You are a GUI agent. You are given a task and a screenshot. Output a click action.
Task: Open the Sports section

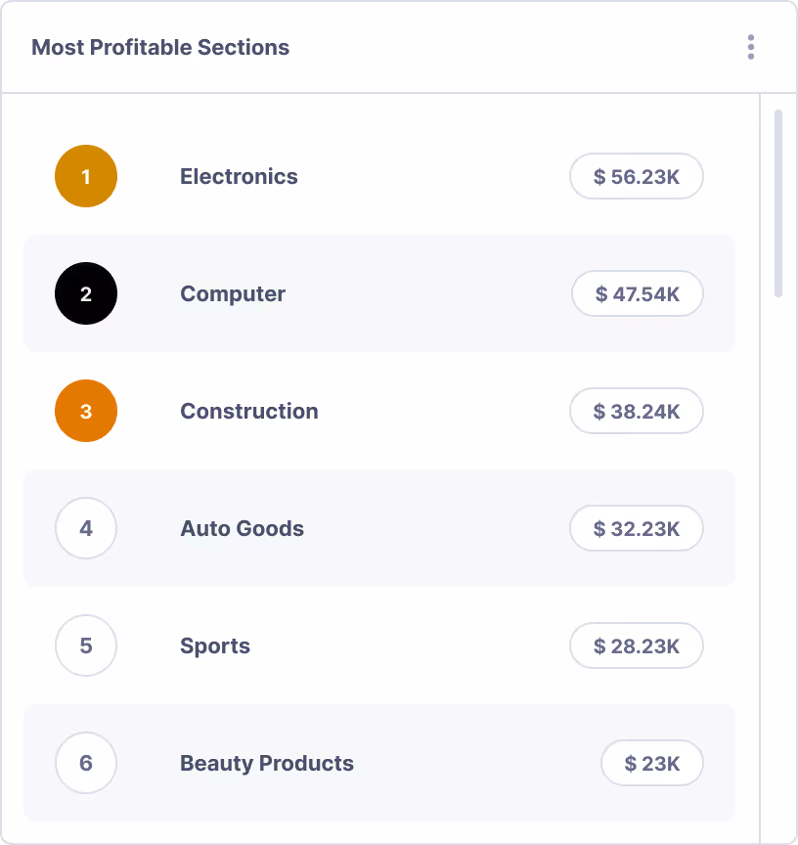[215, 646]
